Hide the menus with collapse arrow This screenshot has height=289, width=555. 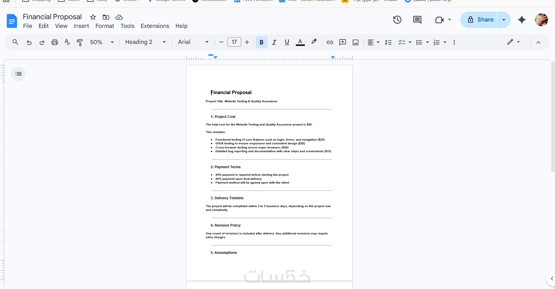(538, 42)
